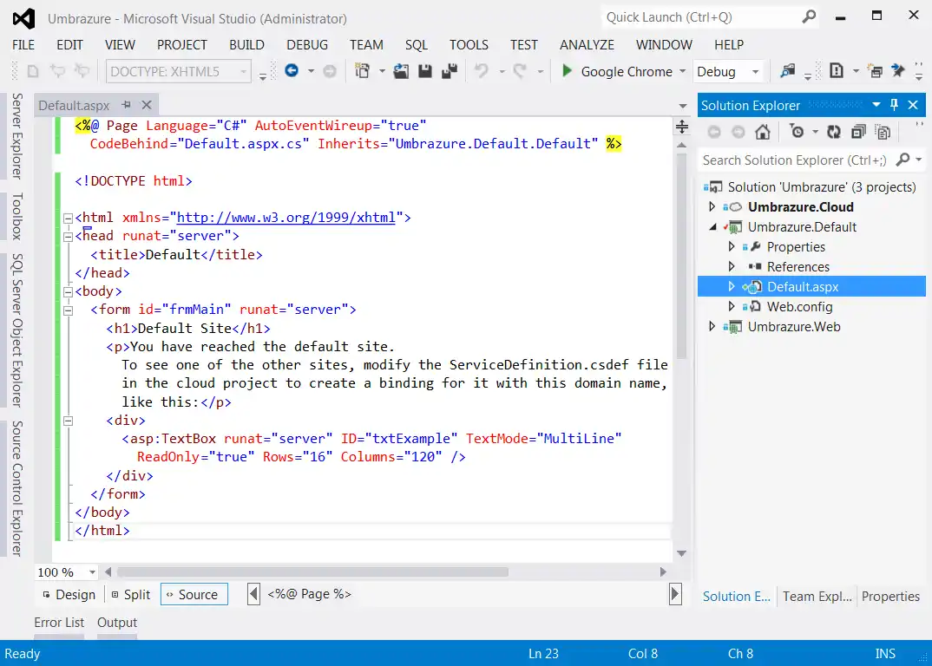Select Web.config in Solution Explorer
Viewport: 932px width, 666px height.
(799, 307)
